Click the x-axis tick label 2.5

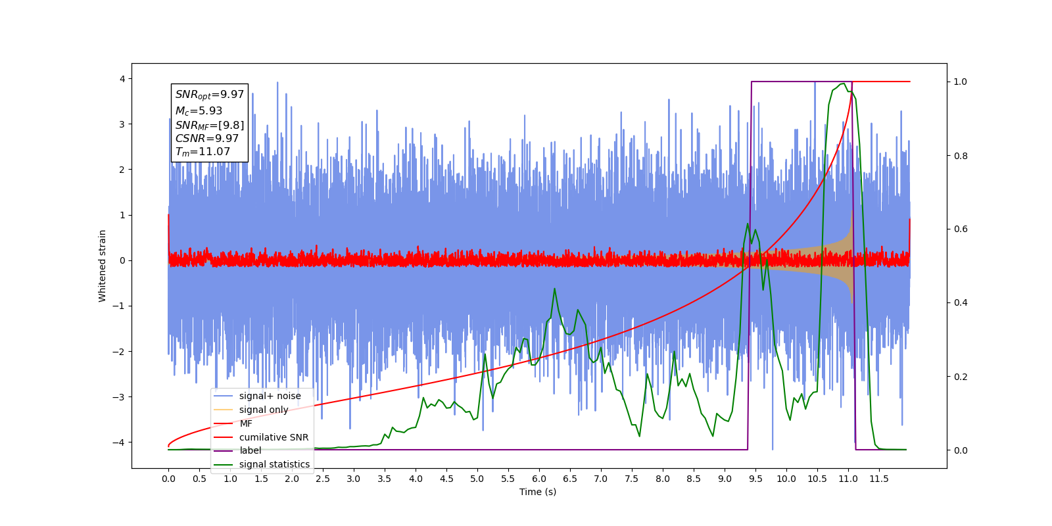point(323,479)
